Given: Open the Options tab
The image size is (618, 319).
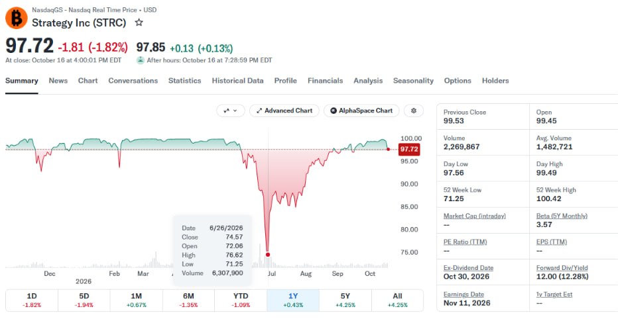Looking at the screenshot, I should tap(458, 81).
